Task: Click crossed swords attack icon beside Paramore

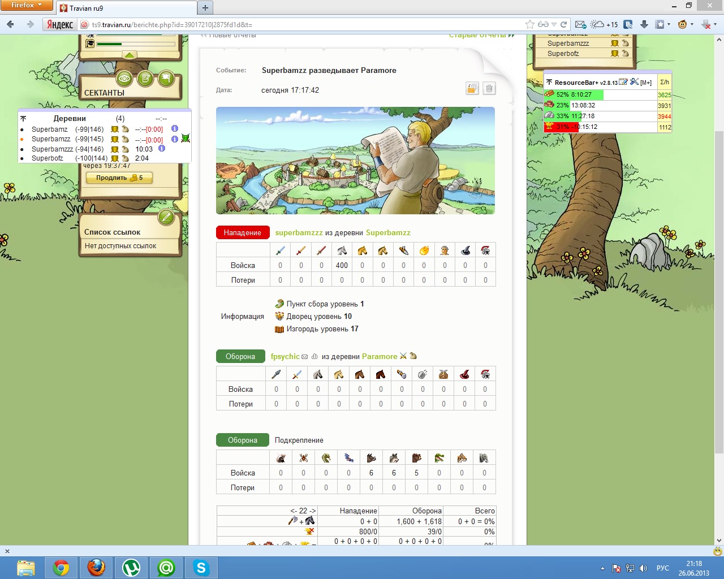Action: pos(403,356)
